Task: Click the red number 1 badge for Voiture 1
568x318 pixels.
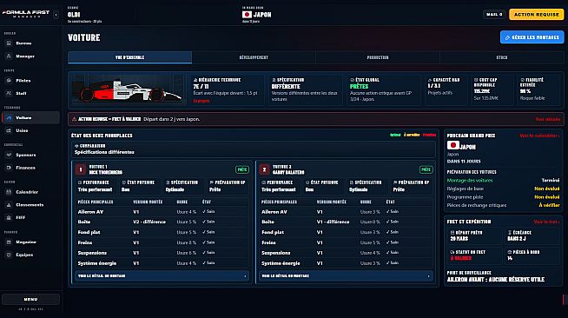Action: coord(81,169)
